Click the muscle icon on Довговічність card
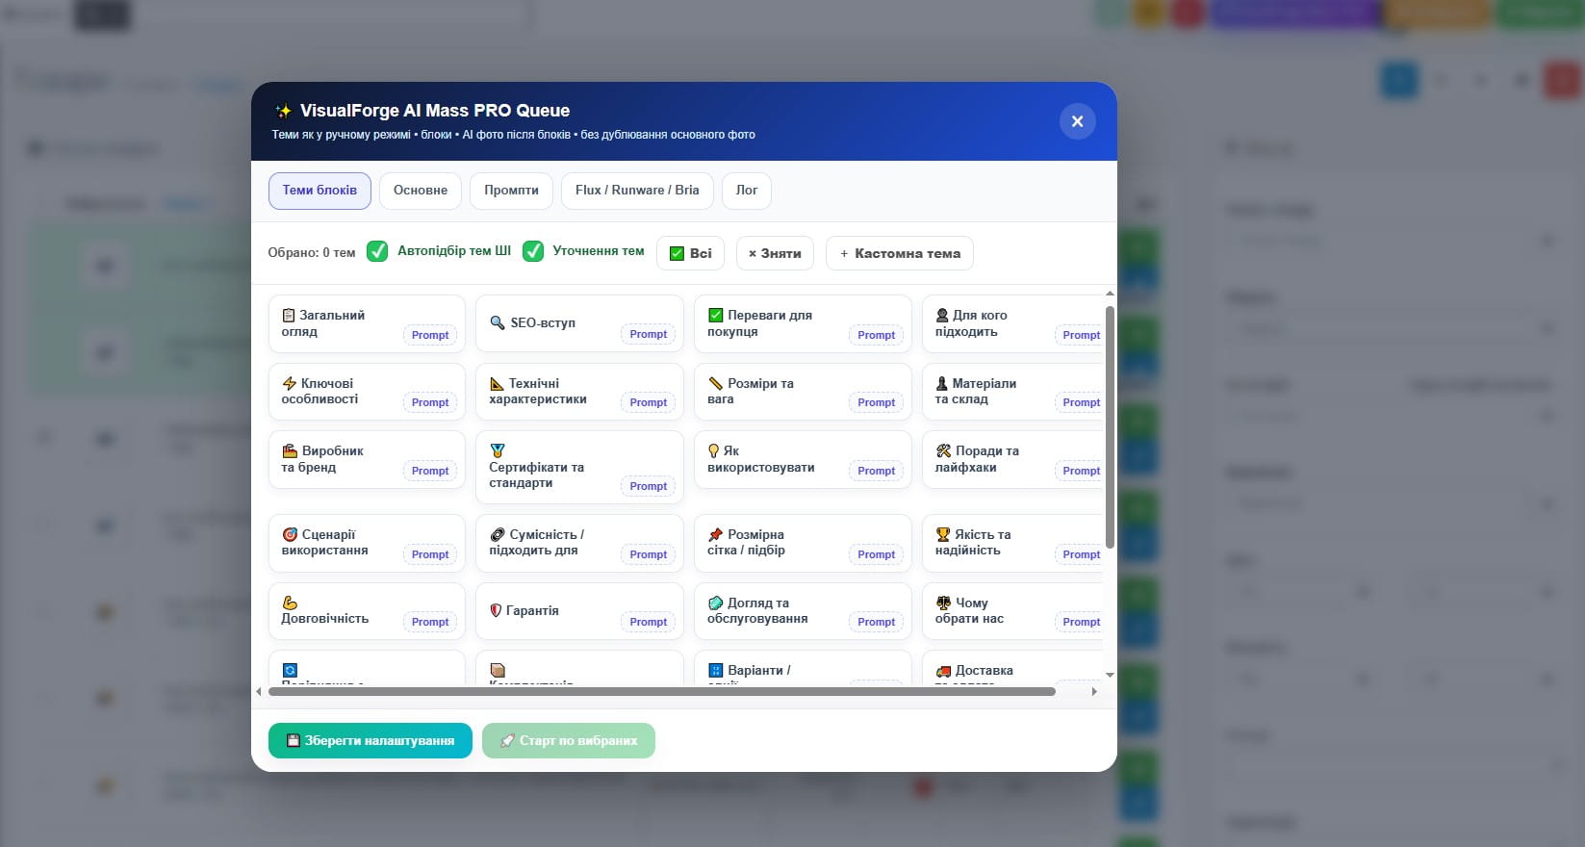 tap(290, 603)
